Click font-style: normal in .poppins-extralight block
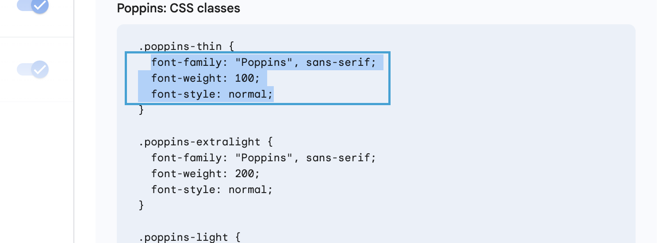 [x=212, y=190]
